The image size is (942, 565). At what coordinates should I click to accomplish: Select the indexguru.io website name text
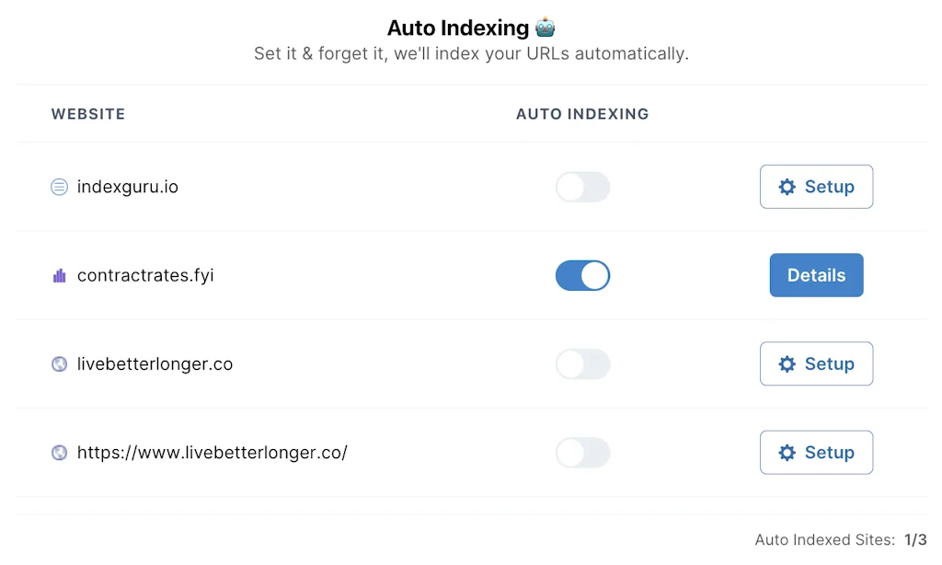(127, 186)
